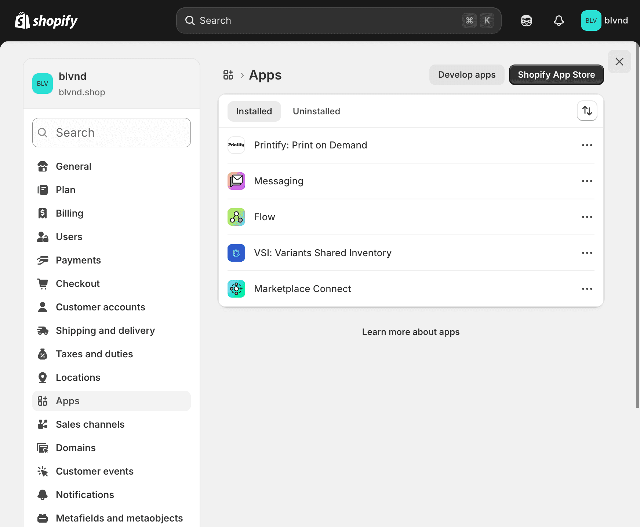Open notifications bell in top bar
Image resolution: width=640 pixels, height=527 pixels.
click(x=559, y=21)
